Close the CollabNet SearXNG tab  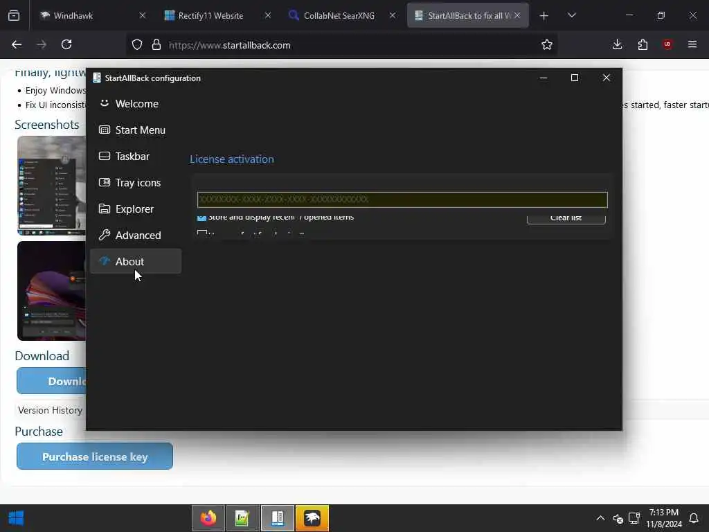393,15
